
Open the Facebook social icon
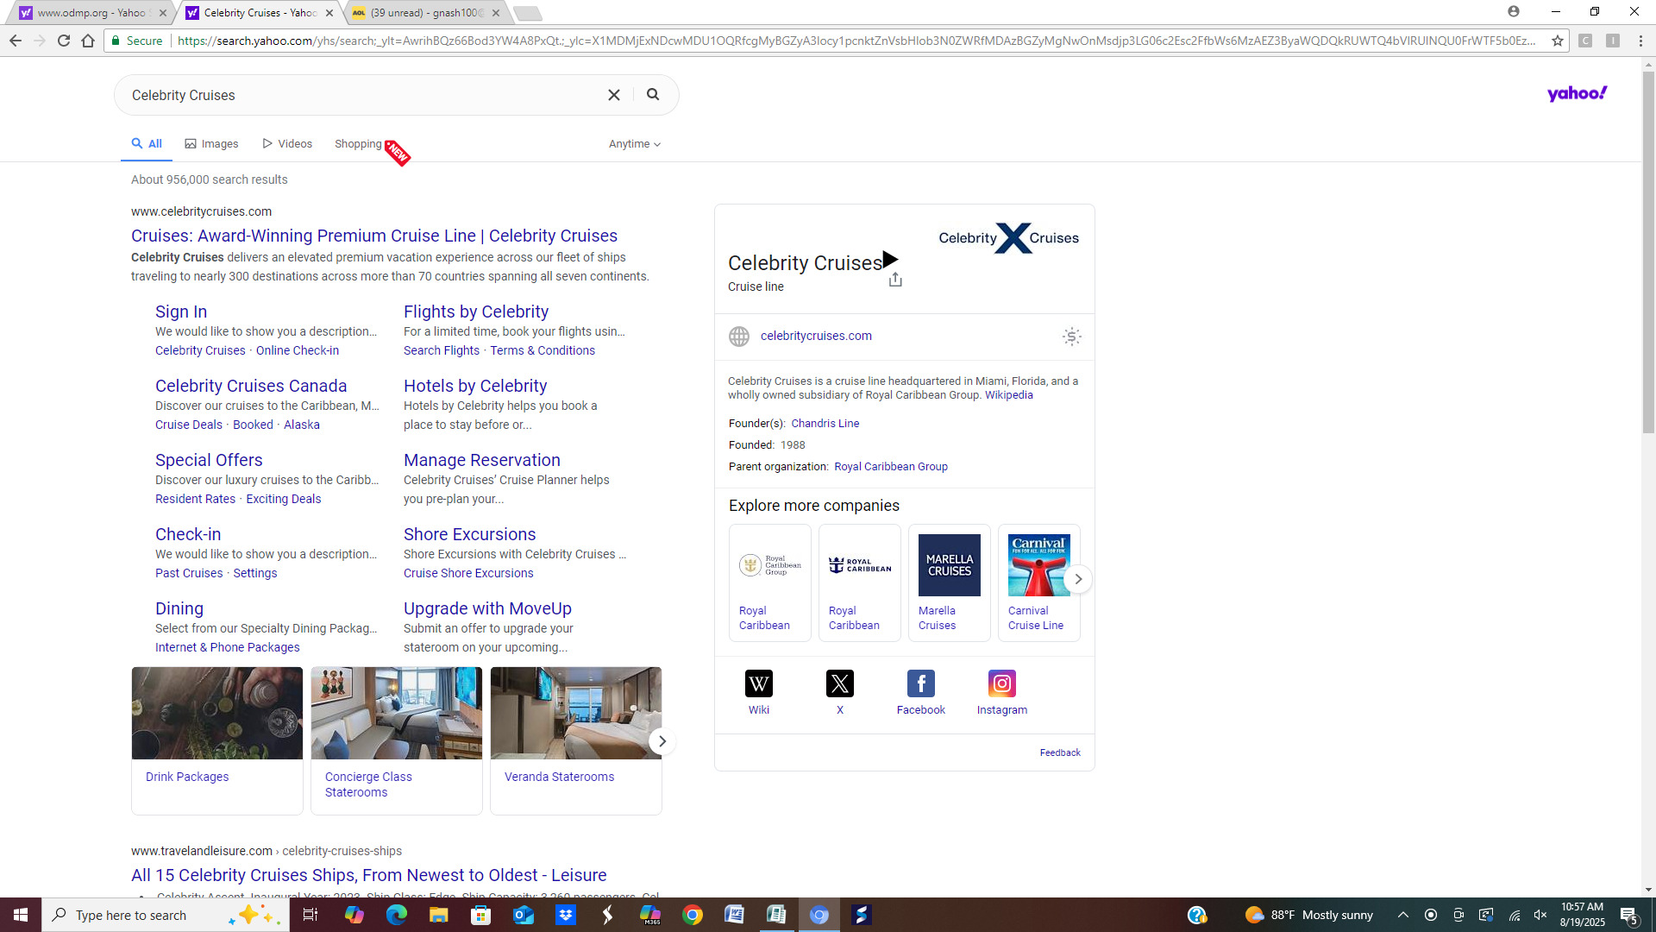point(920,683)
